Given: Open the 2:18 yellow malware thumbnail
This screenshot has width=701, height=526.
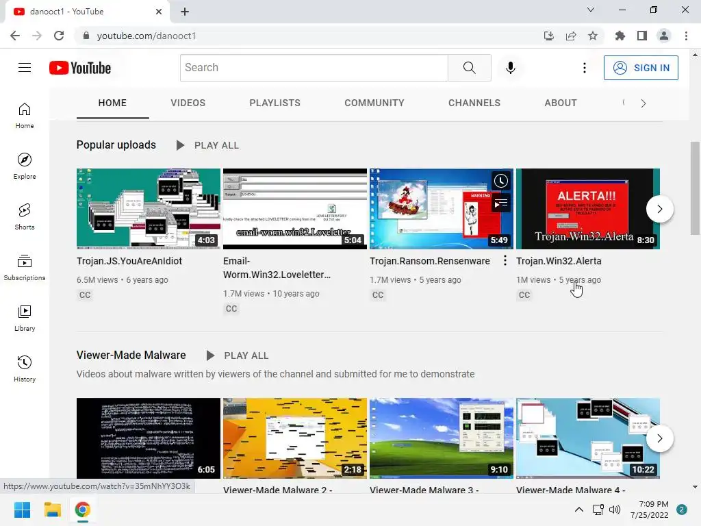Looking at the screenshot, I should pyautogui.click(x=295, y=438).
